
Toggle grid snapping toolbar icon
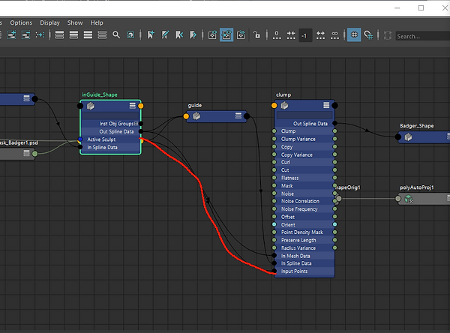coord(368,35)
